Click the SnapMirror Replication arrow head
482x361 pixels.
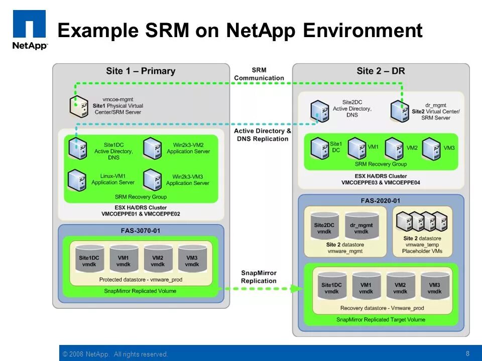296,289
